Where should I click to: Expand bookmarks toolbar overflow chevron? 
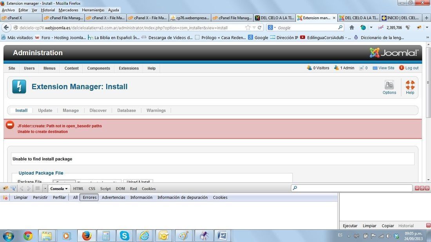(x=427, y=37)
